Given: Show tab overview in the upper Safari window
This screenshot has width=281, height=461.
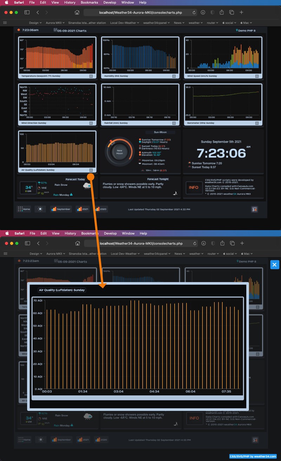Looking at the screenshot, I should (232, 12).
